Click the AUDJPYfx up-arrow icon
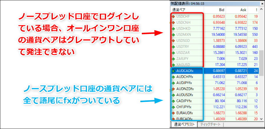The height and width of the screenshot is (129, 265). [173, 83]
